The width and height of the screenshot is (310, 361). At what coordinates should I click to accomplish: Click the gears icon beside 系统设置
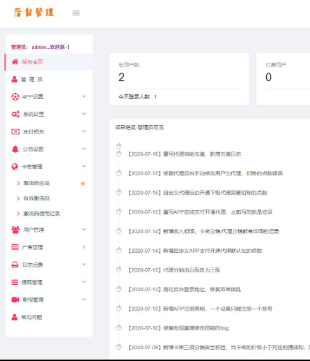(x=15, y=114)
